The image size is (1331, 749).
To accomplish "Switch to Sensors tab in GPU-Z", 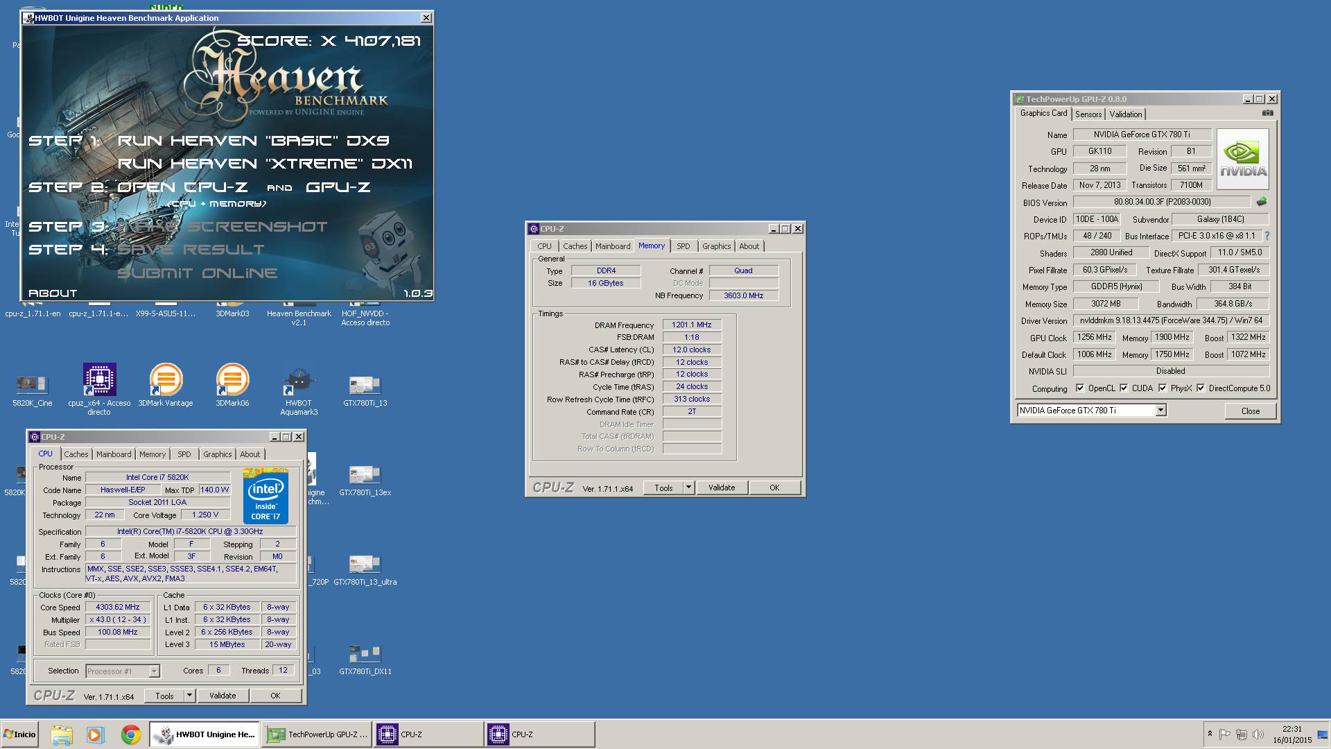I will (1088, 114).
